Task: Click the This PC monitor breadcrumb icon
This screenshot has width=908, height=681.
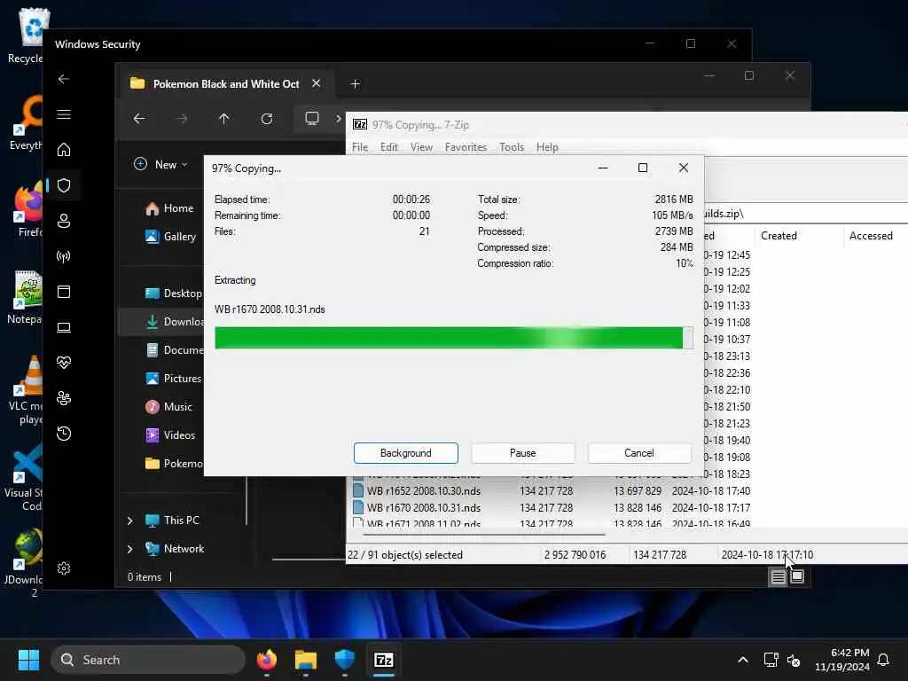Action: 312,119
